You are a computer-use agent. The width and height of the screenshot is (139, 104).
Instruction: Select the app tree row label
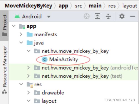pyautogui.click(x=32, y=27)
